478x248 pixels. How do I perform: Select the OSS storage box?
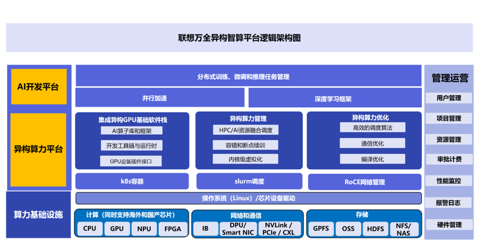[x=348, y=229]
